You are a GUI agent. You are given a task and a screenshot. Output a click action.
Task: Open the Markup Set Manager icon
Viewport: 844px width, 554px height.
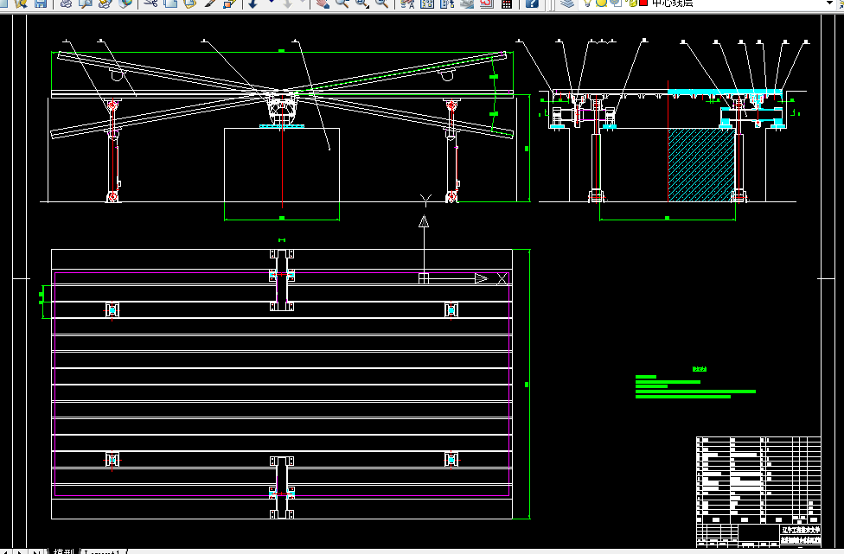(x=486, y=3)
